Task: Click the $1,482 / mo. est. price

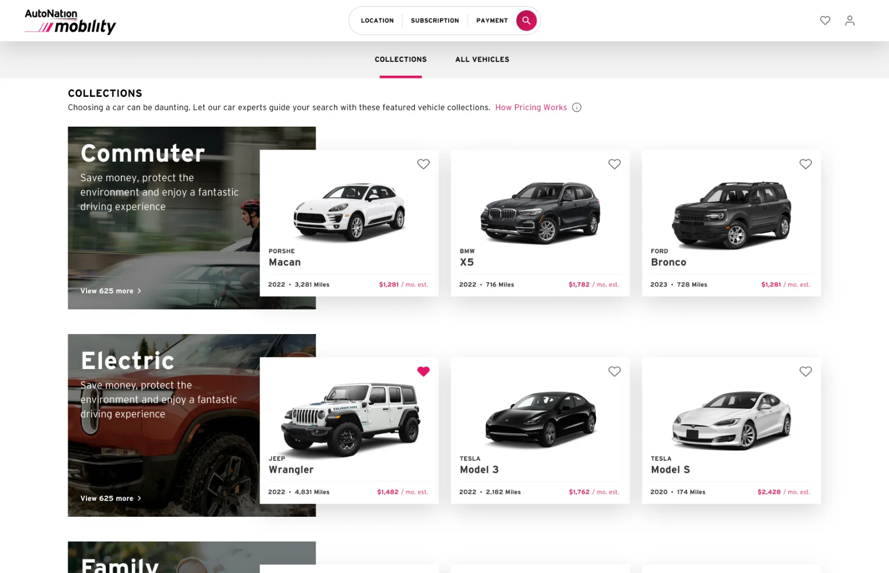Action: click(402, 492)
